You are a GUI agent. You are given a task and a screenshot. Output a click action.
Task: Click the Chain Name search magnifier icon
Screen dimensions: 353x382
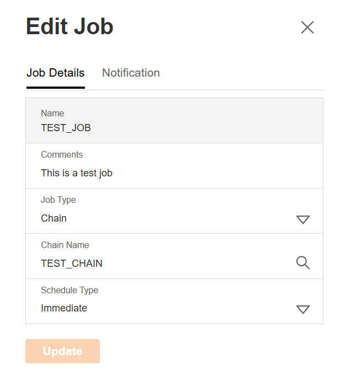[x=303, y=263]
